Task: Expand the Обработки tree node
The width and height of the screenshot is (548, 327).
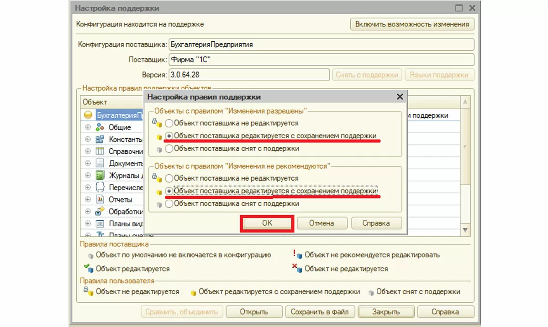Action: [x=88, y=211]
